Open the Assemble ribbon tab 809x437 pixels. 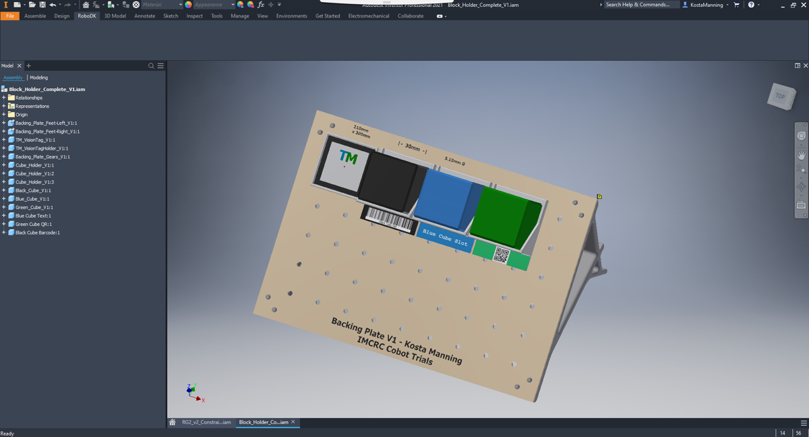35,16
